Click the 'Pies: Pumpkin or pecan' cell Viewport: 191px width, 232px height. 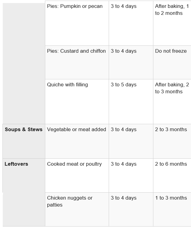coord(77,23)
